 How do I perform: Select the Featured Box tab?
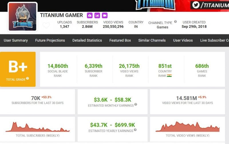coord(120,40)
